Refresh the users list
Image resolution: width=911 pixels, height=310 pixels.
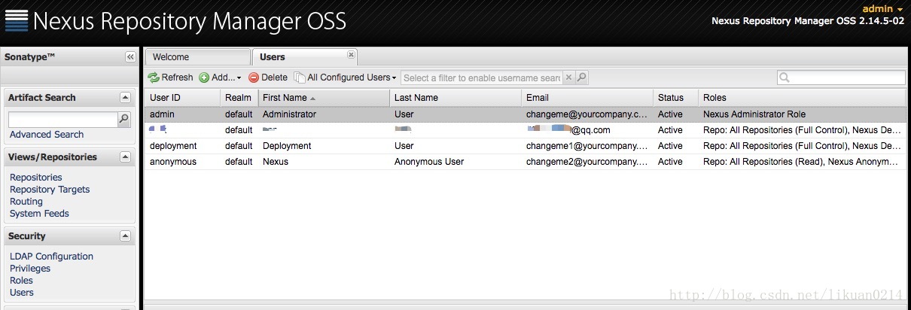click(x=171, y=77)
